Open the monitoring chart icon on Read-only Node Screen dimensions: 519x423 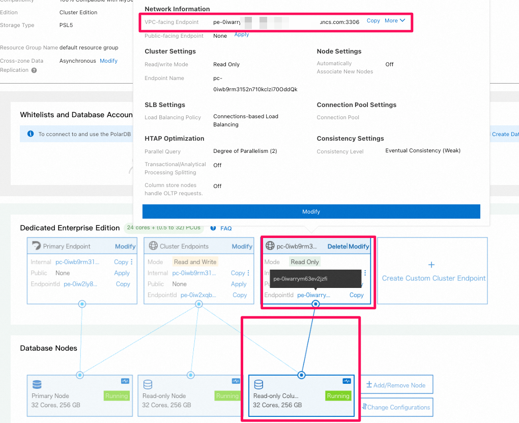click(236, 381)
